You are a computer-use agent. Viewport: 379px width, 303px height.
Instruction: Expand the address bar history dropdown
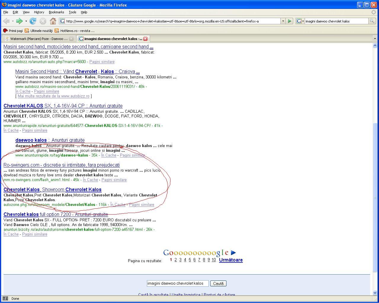coord(283,21)
